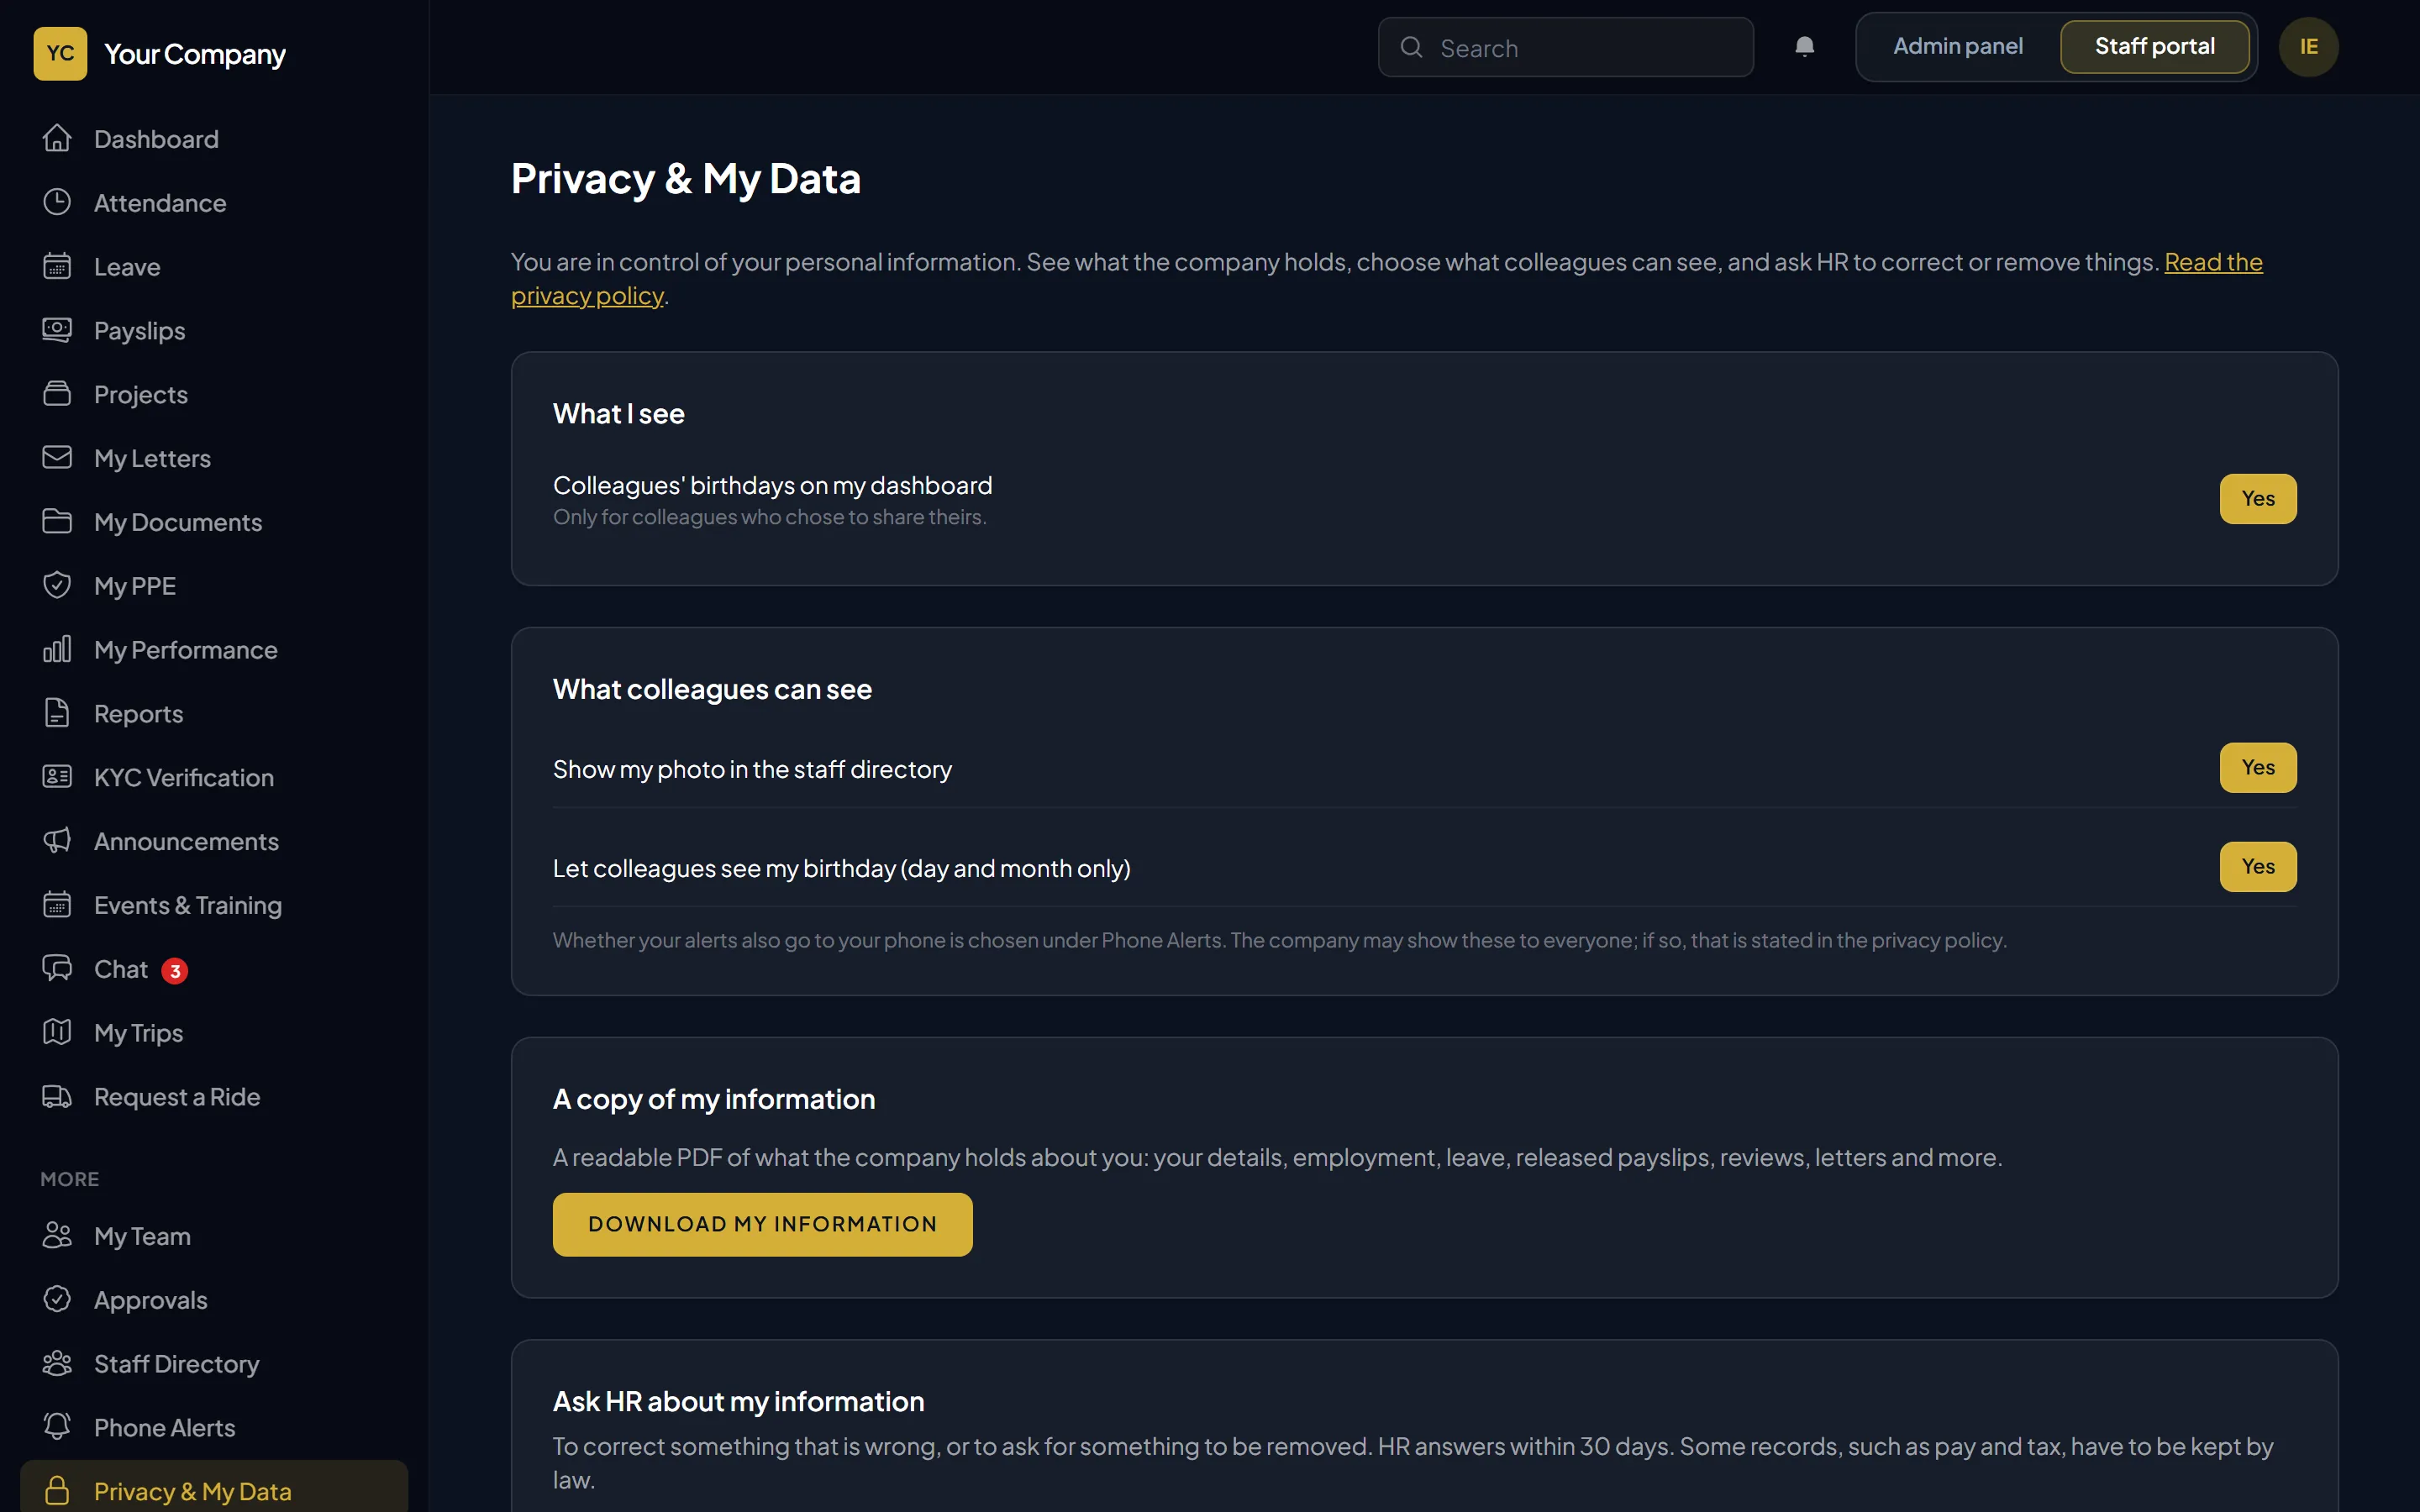
Task: Click the Attendance clock icon
Action: point(57,202)
